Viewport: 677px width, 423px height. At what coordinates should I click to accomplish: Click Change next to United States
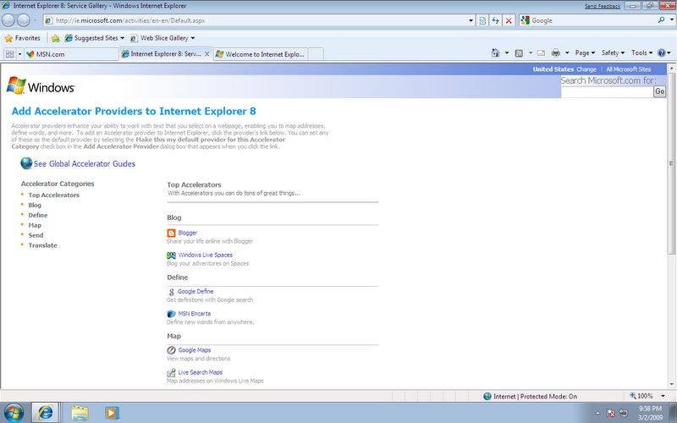coord(586,69)
